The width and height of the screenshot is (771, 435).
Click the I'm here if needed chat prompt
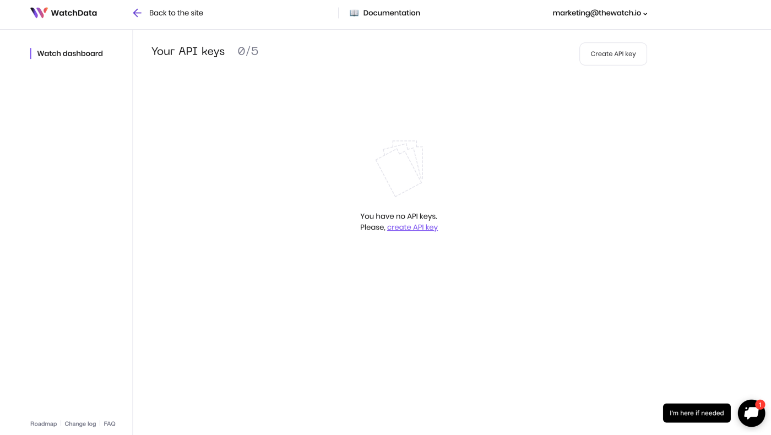[697, 413]
